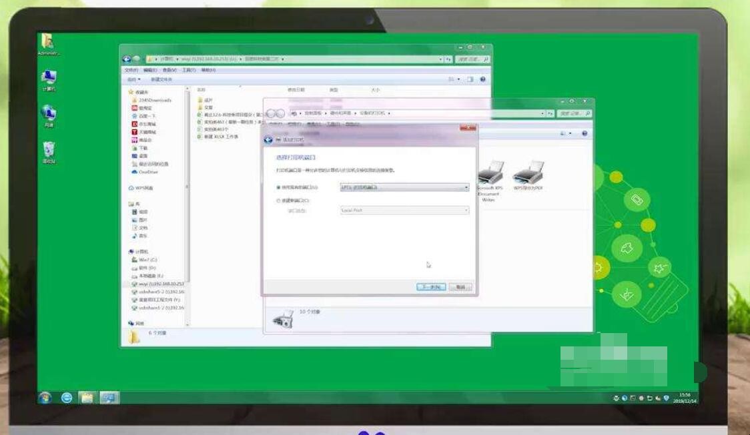Open Win7 (C:) drive in Explorer sidebar
The height and width of the screenshot is (435, 750).
pyautogui.click(x=144, y=260)
